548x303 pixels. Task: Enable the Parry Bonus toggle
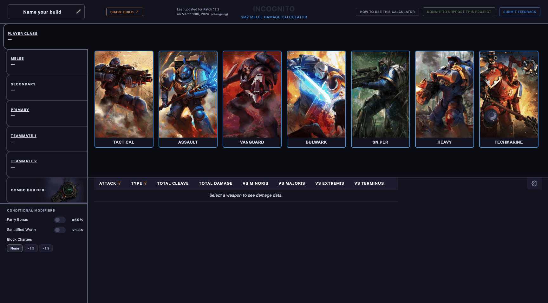(x=60, y=220)
